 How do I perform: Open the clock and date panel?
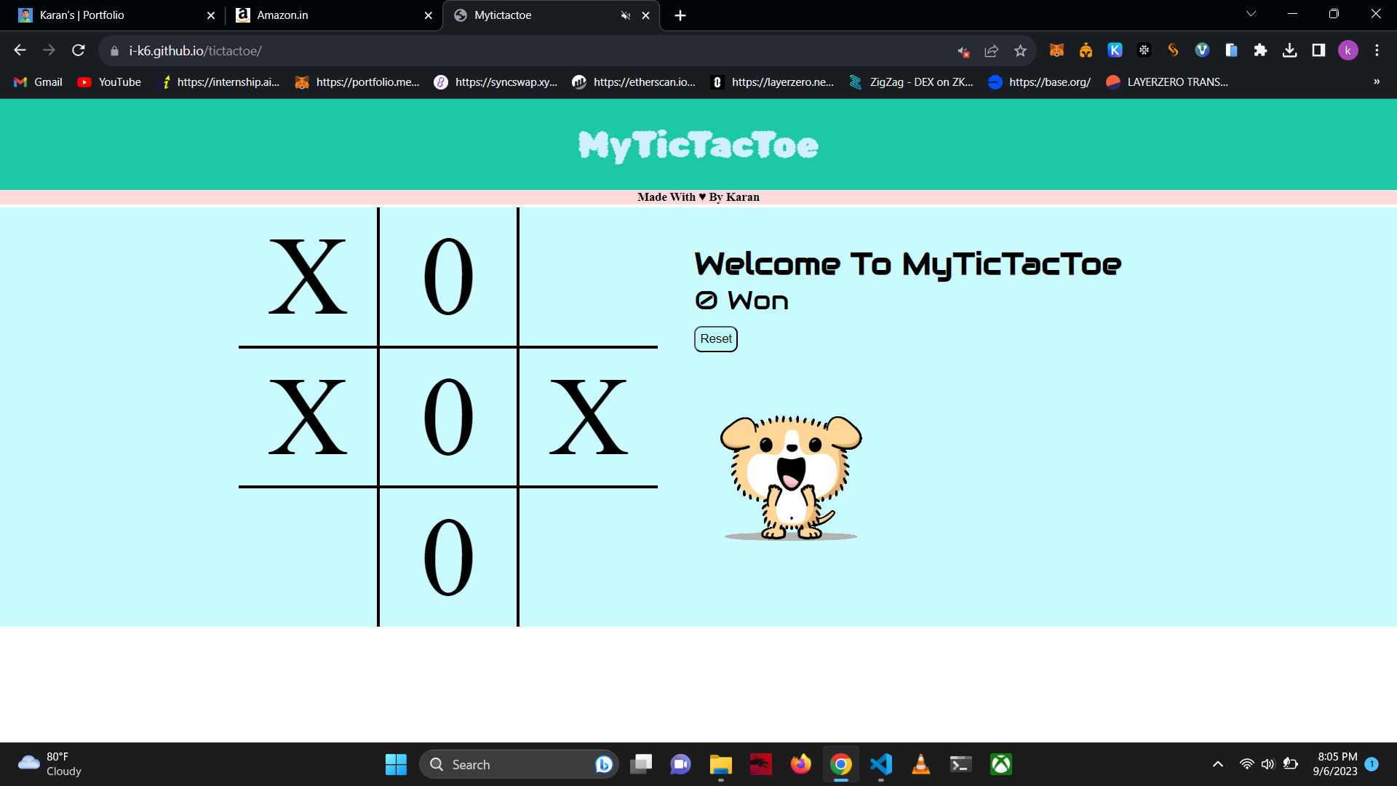coord(1335,764)
